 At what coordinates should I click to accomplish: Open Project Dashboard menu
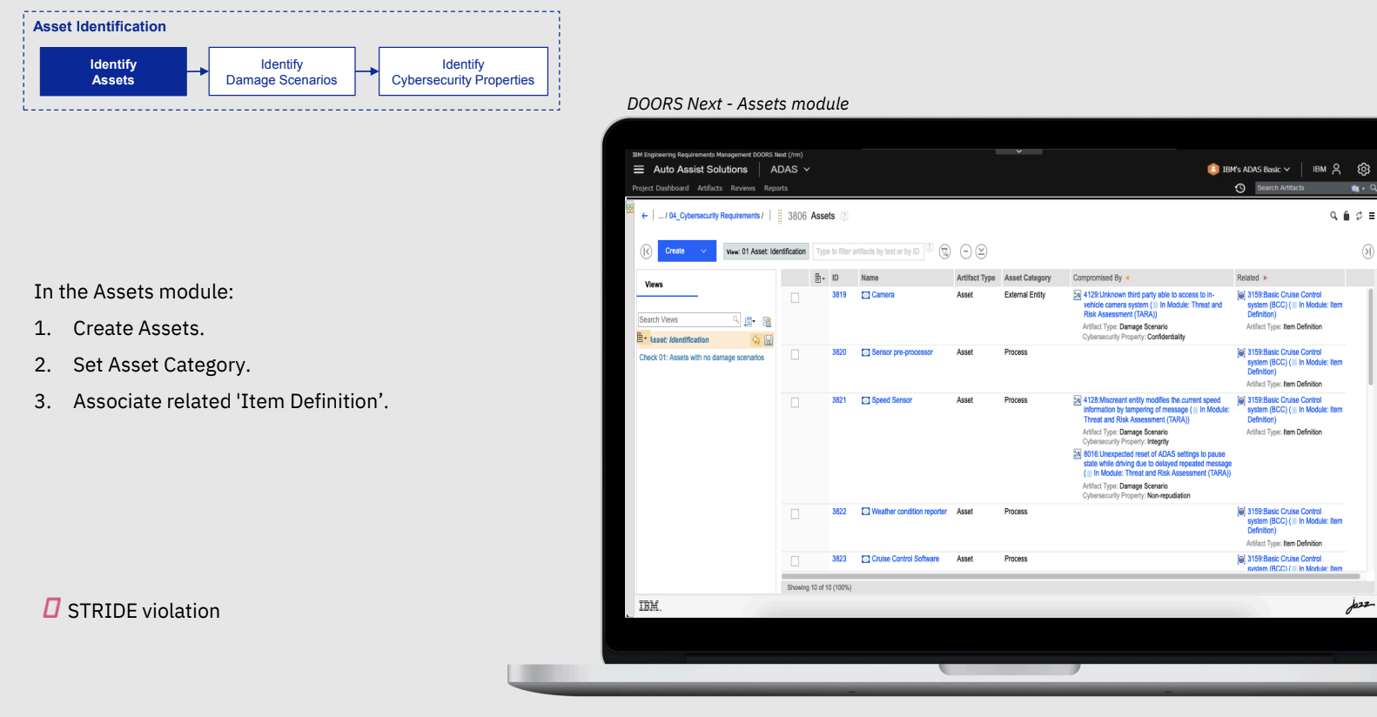[660, 188]
